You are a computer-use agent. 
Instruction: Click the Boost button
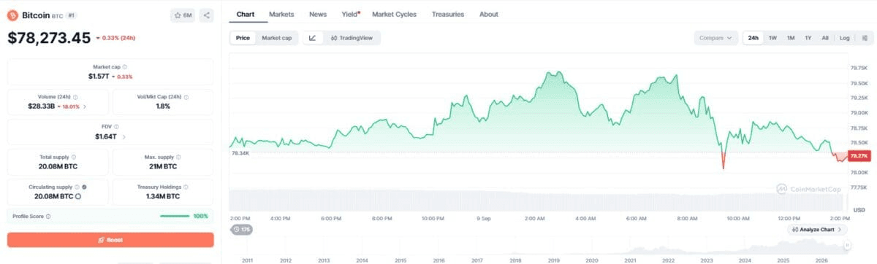tap(110, 240)
